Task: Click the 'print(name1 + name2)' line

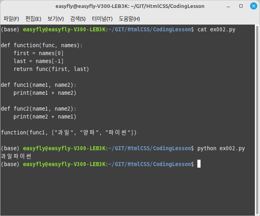Action: tap(45, 93)
